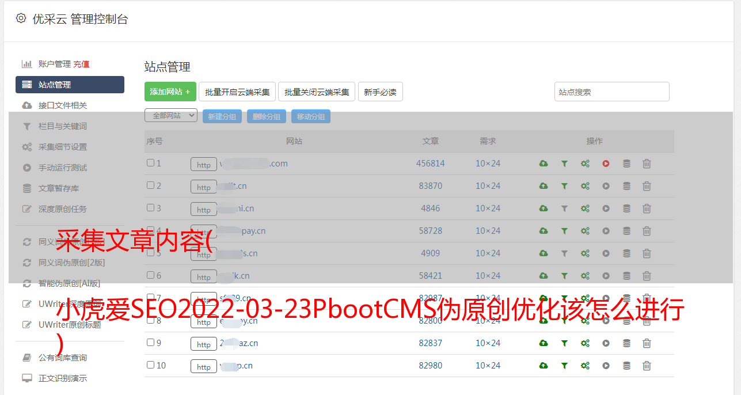
Task: Click the upload cloud icon in row 9
Action: pyautogui.click(x=544, y=343)
